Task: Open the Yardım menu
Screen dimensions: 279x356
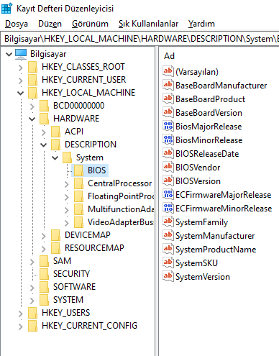Action: (201, 24)
